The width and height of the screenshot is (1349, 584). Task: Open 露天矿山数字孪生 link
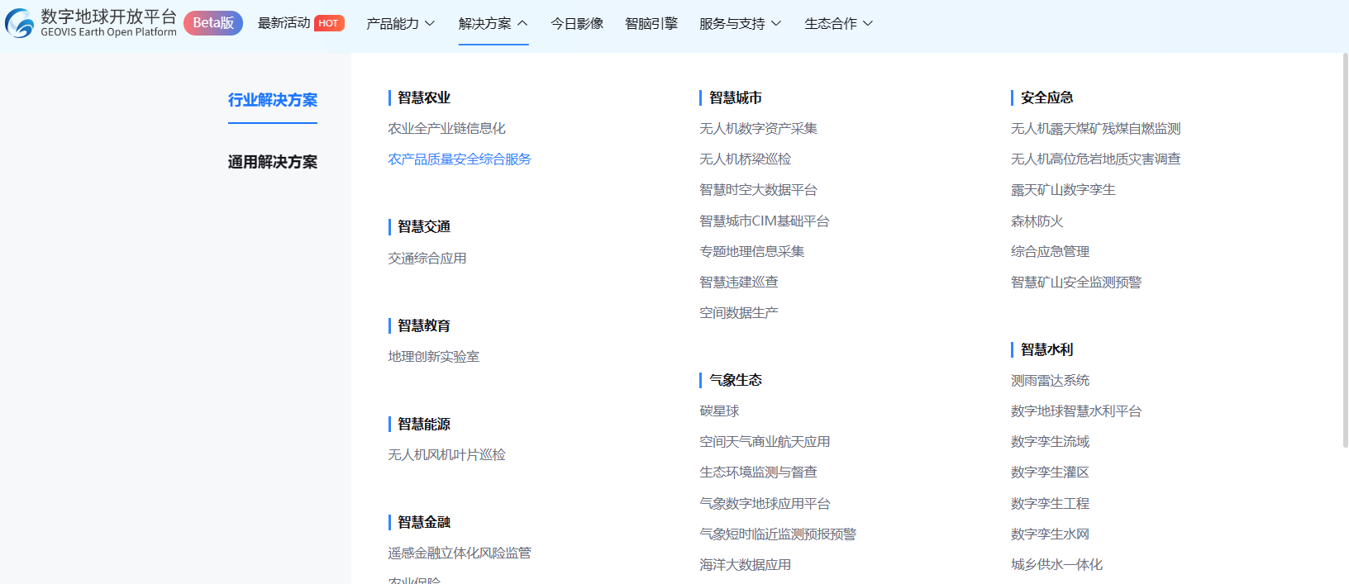click(1063, 190)
